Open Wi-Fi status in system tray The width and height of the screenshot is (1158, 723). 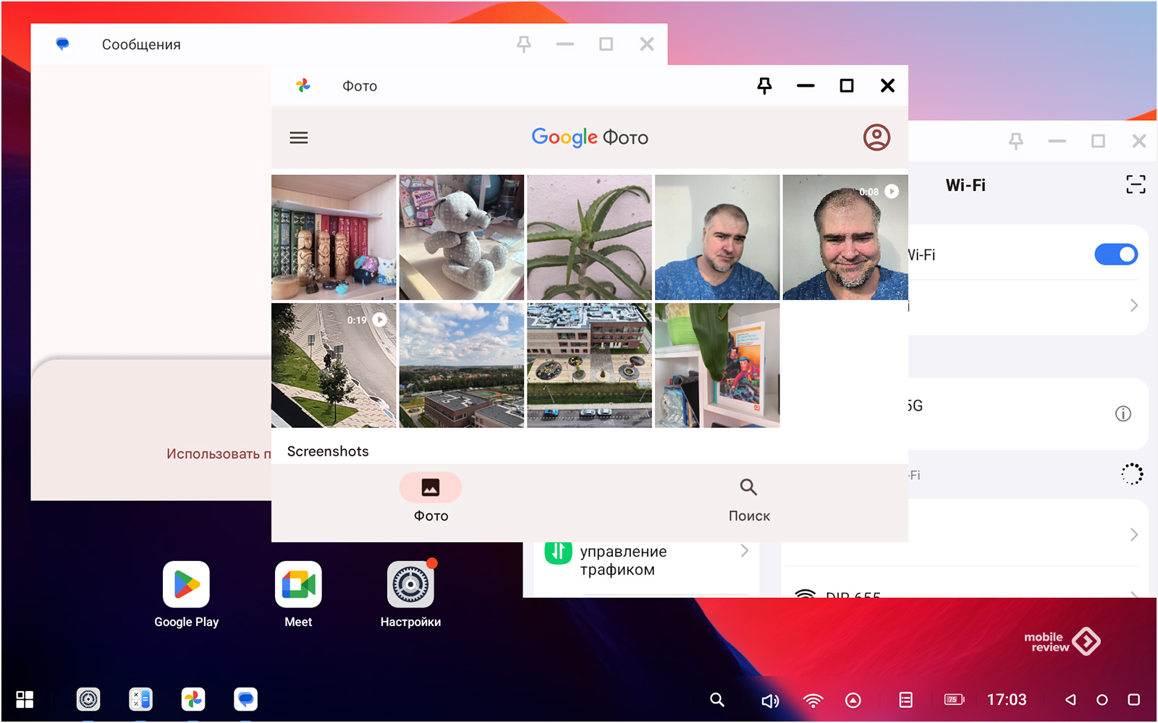(813, 700)
